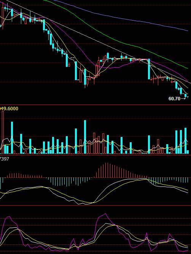Select the tallest red volume bar at far left
Screen dimensions: 191x254
3,132
